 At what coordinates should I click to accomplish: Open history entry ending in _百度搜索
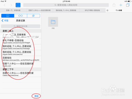[x=21, y=35]
